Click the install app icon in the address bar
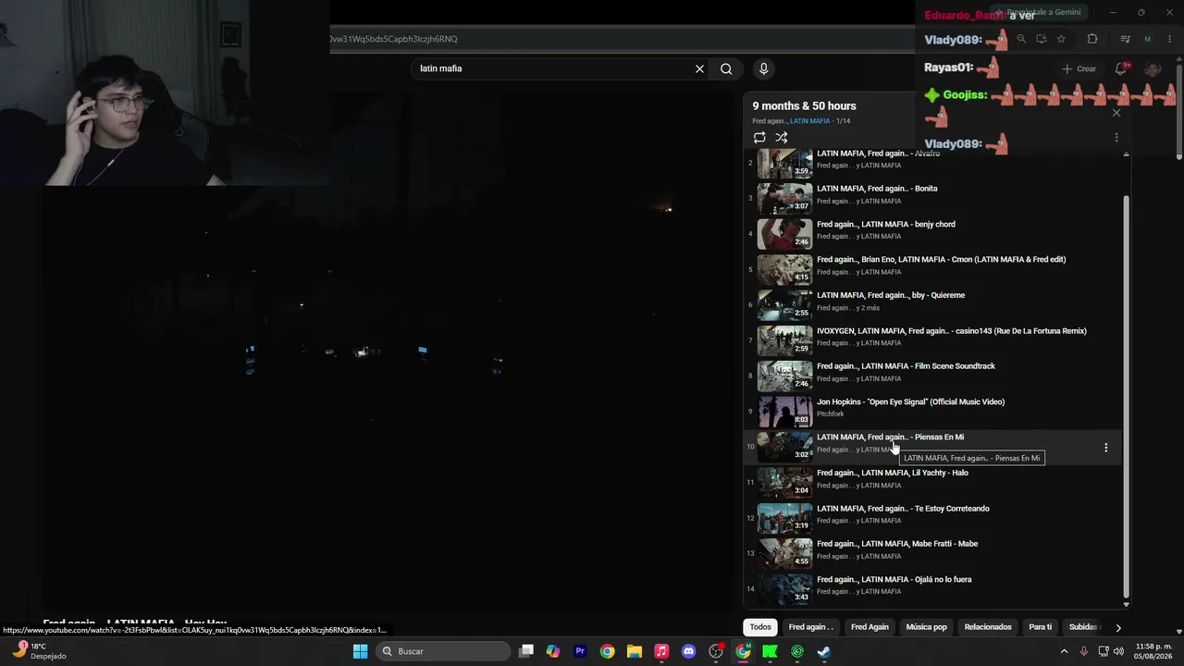Screen dimensions: 1184x666 pyautogui.click(x=1042, y=39)
